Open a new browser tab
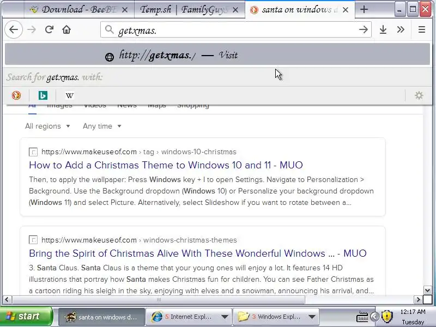Image resolution: width=436 pixels, height=327 pixels. coord(364,9)
